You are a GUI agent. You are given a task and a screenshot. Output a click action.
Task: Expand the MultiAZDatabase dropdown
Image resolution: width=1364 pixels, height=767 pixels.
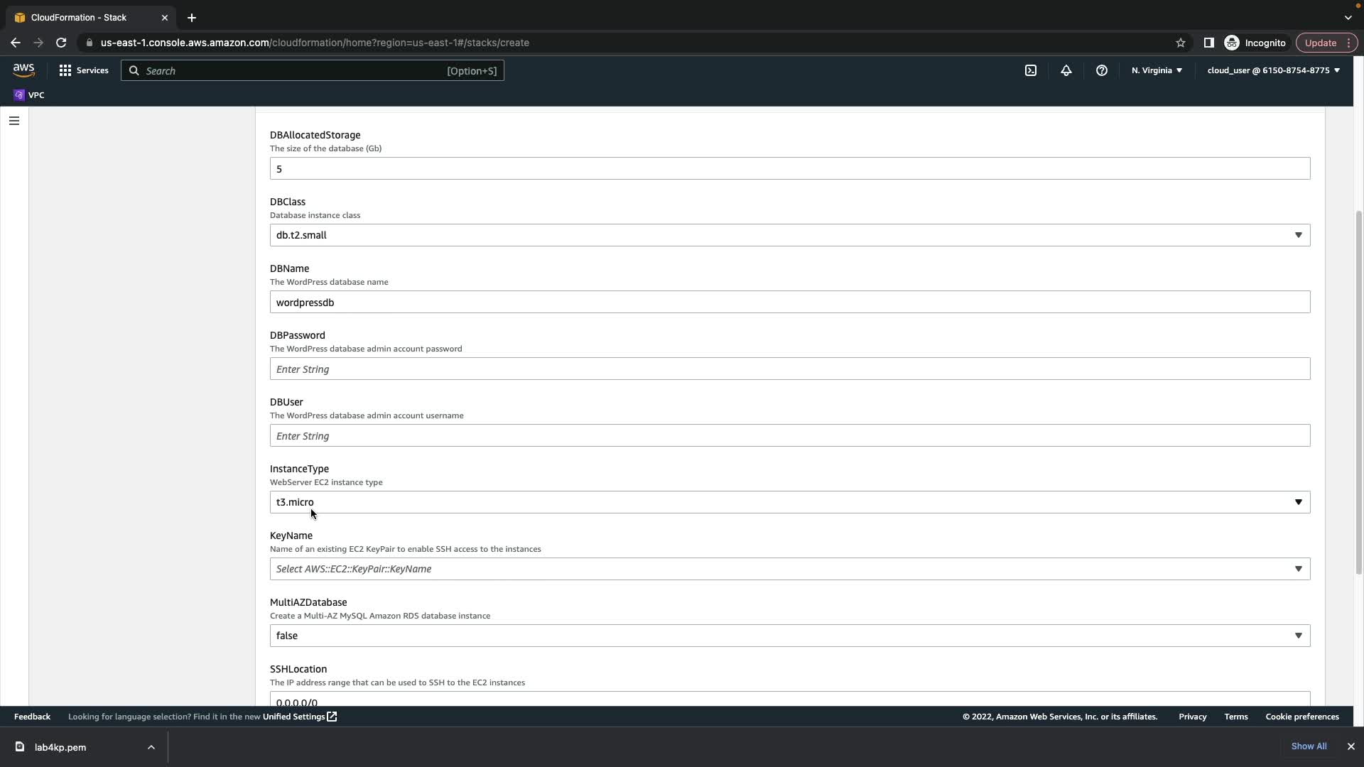789,636
